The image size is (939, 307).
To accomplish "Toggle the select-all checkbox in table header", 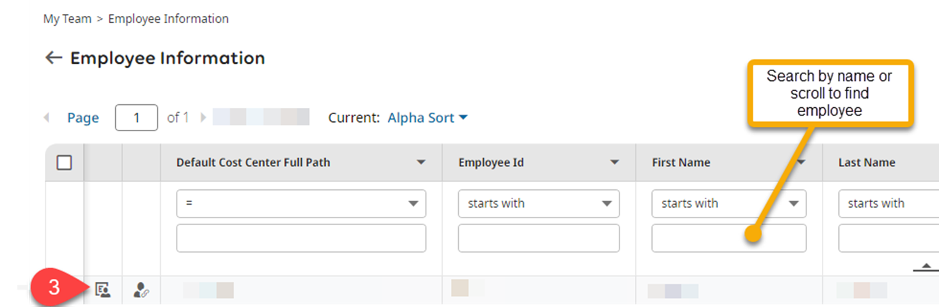I will coord(64,162).
